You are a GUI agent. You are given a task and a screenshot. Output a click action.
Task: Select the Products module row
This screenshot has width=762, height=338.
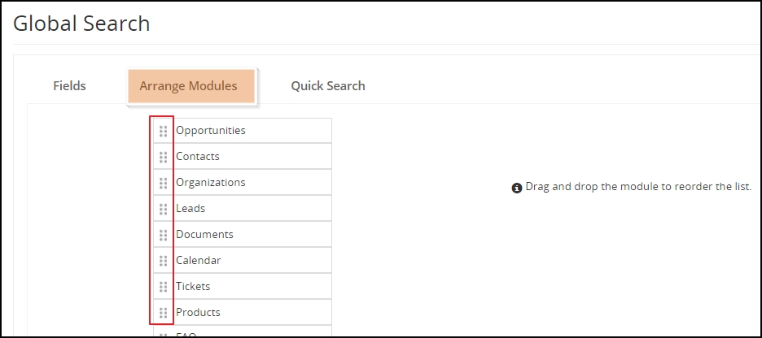(243, 312)
